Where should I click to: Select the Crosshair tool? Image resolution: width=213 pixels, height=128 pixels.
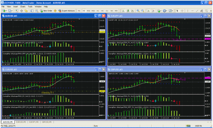(x=182, y=11)
